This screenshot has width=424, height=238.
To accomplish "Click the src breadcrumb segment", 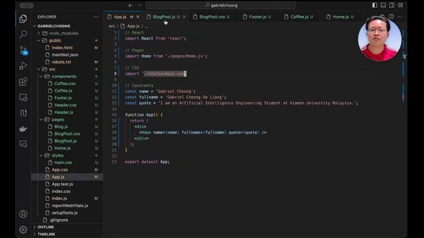I will coord(112,26).
